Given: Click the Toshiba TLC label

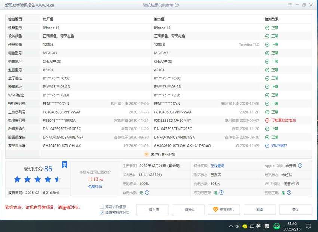Looking at the screenshot, I should point(249,45).
